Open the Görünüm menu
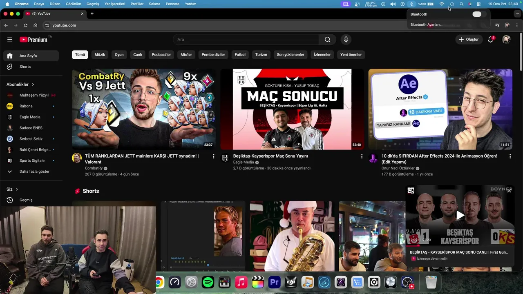523x294 pixels. tap(74, 4)
